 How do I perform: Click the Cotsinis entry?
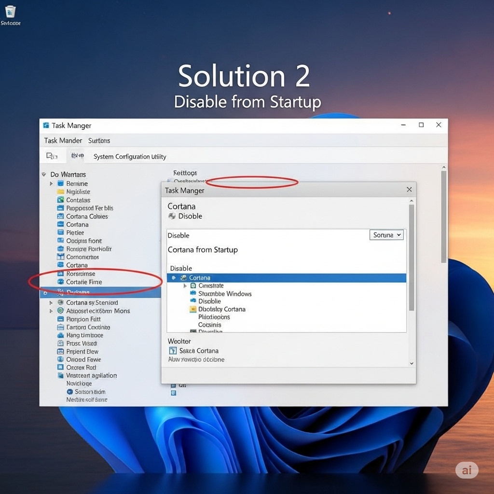coord(209,325)
